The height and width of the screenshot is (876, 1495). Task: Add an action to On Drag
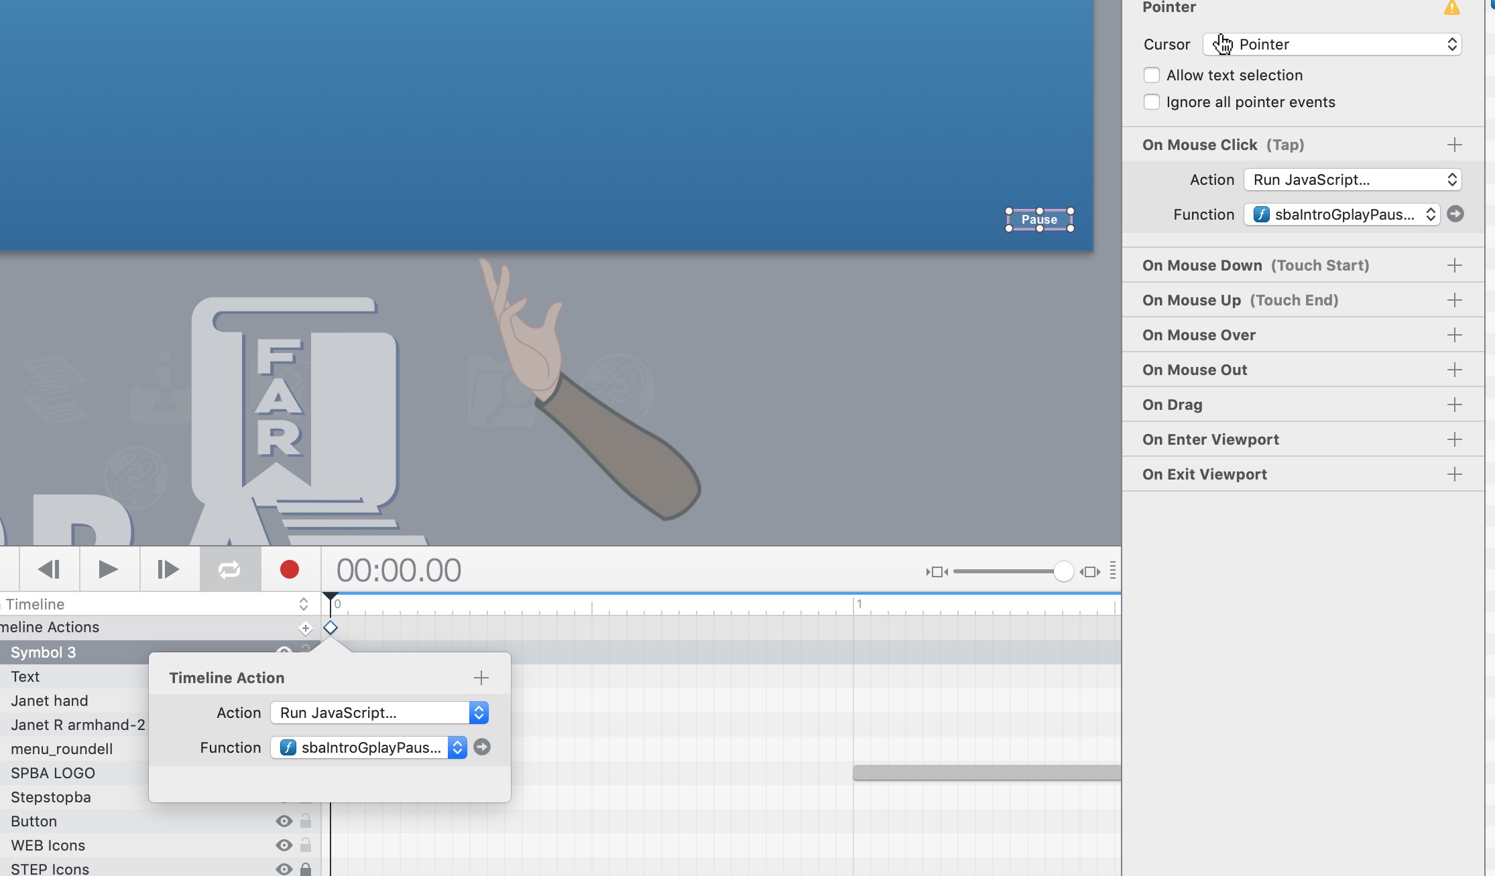(x=1454, y=405)
